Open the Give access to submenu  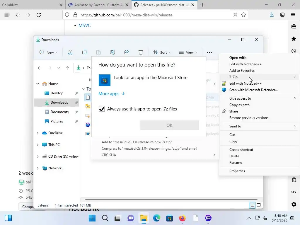259,98
